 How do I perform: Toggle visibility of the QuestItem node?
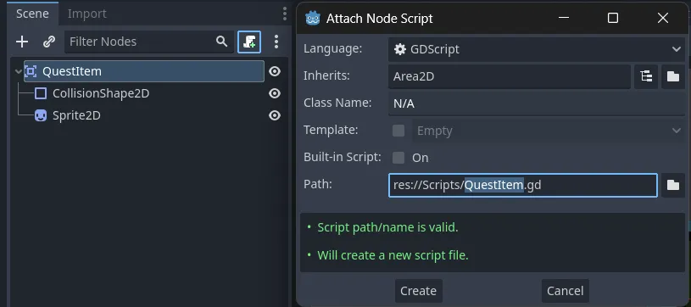[x=275, y=71]
